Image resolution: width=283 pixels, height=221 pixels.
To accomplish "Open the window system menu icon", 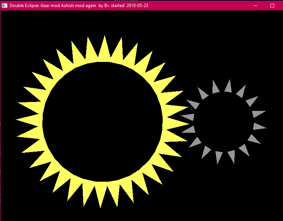I will pos(4,6).
